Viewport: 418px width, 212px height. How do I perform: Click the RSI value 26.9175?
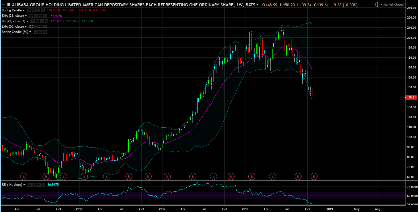pos(53,185)
